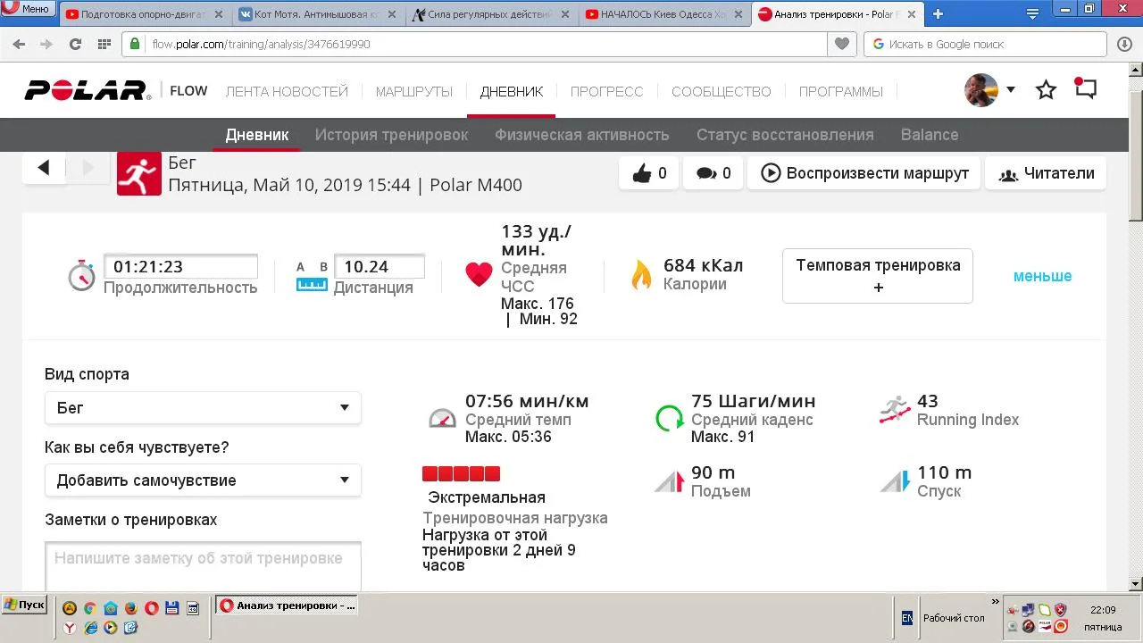
Task: Open the Вид спорта dropdown
Action: [203, 408]
